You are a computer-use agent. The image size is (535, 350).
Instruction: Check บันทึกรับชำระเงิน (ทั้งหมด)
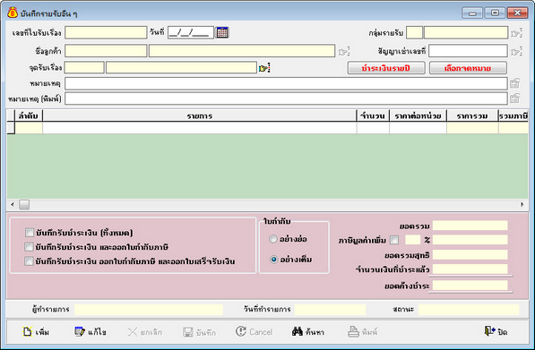point(30,233)
